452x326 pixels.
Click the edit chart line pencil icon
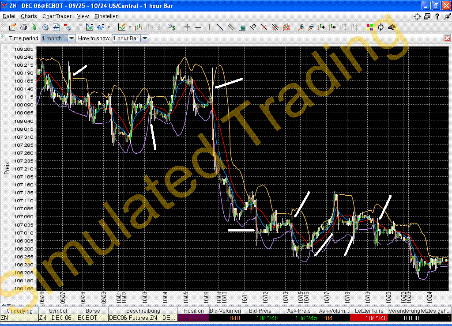[x=122, y=27]
